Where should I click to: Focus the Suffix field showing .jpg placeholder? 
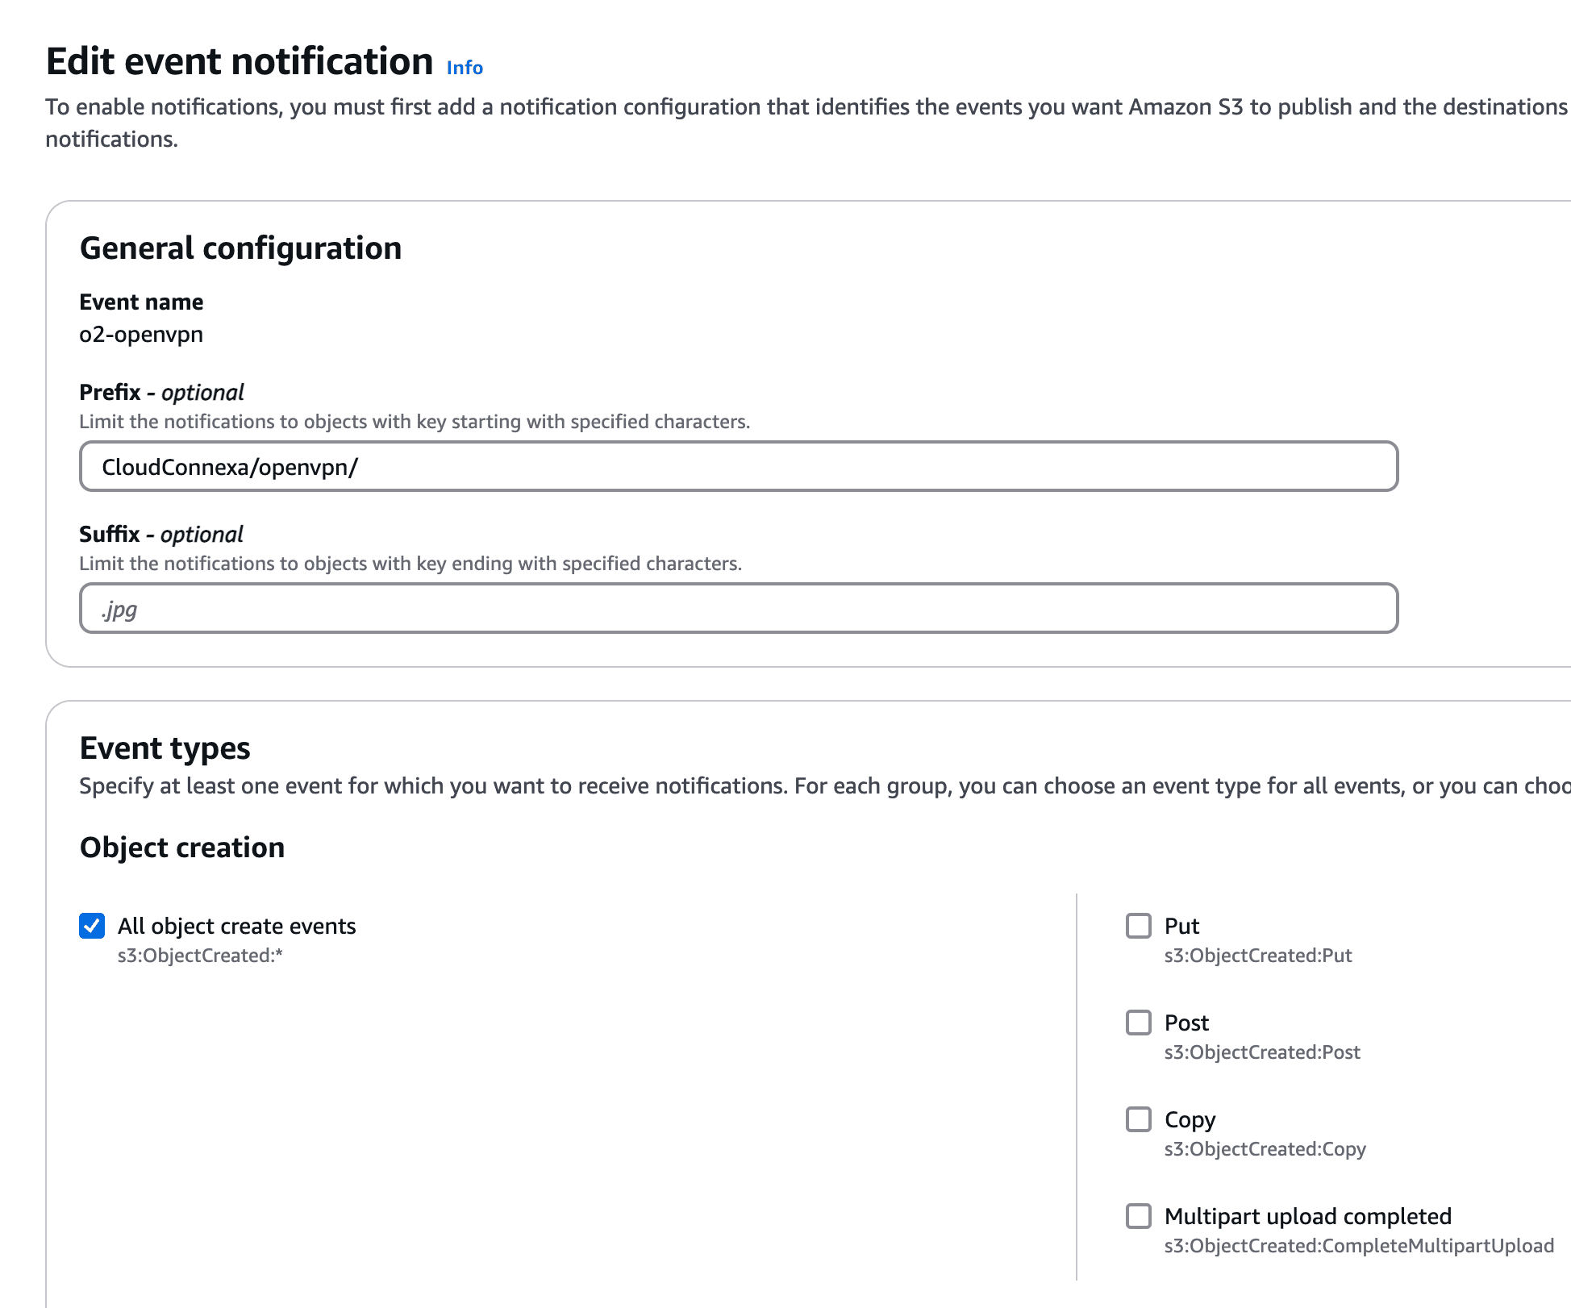click(x=738, y=609)
